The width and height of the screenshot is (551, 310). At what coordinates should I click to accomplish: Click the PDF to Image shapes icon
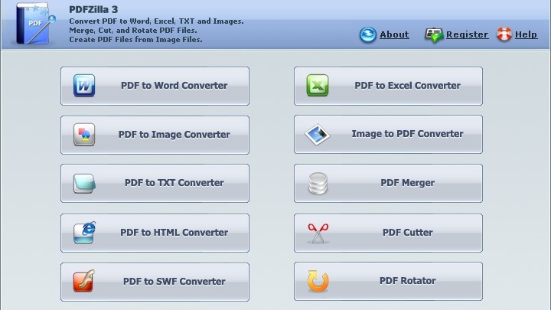(x=84, y=134)
